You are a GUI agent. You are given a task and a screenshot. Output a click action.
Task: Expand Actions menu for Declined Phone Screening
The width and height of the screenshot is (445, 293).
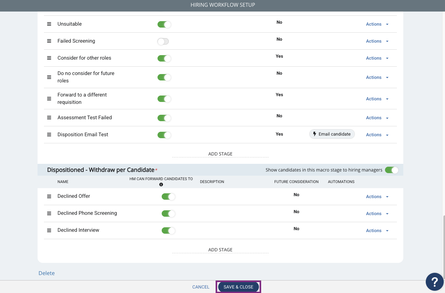click(377, 213)
